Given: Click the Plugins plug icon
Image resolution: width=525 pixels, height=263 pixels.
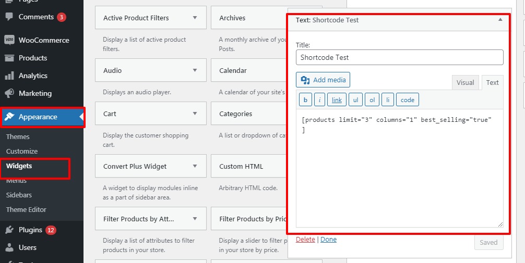Looking at the screenshot, I should pos(9,230).
